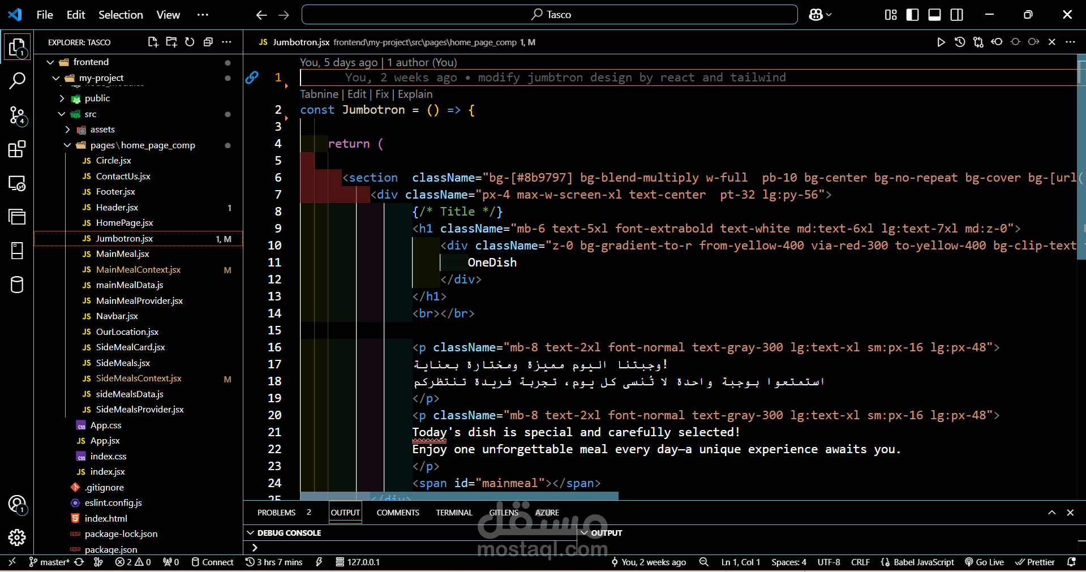Toggle the bottom panel visibility
The width and height of the screenshot is (1086, 572).
[935, 15]
